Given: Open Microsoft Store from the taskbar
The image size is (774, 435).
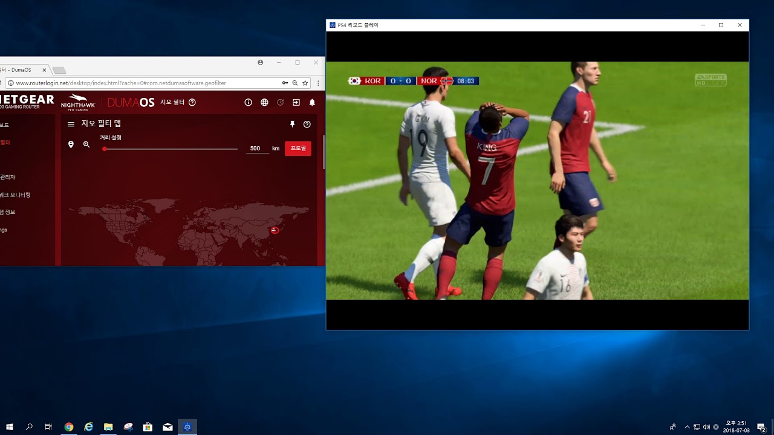Looking at the screenshot, I should (148, 427).
